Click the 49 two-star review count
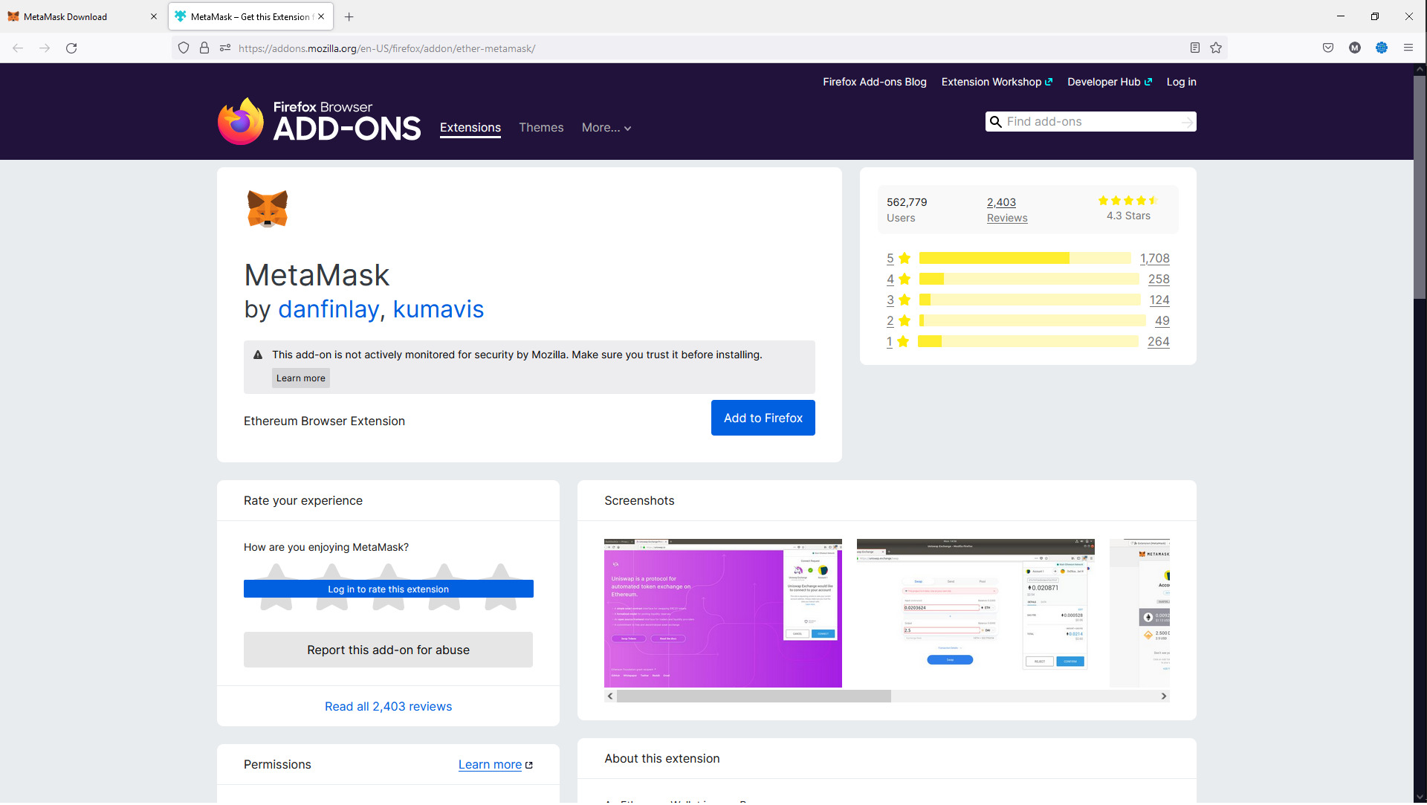 (x=1162, y=321)
